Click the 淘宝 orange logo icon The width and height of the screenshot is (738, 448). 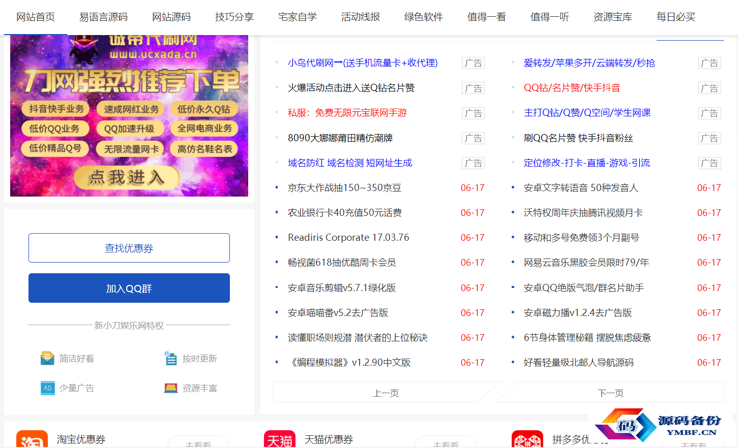(x=32, y=440)
